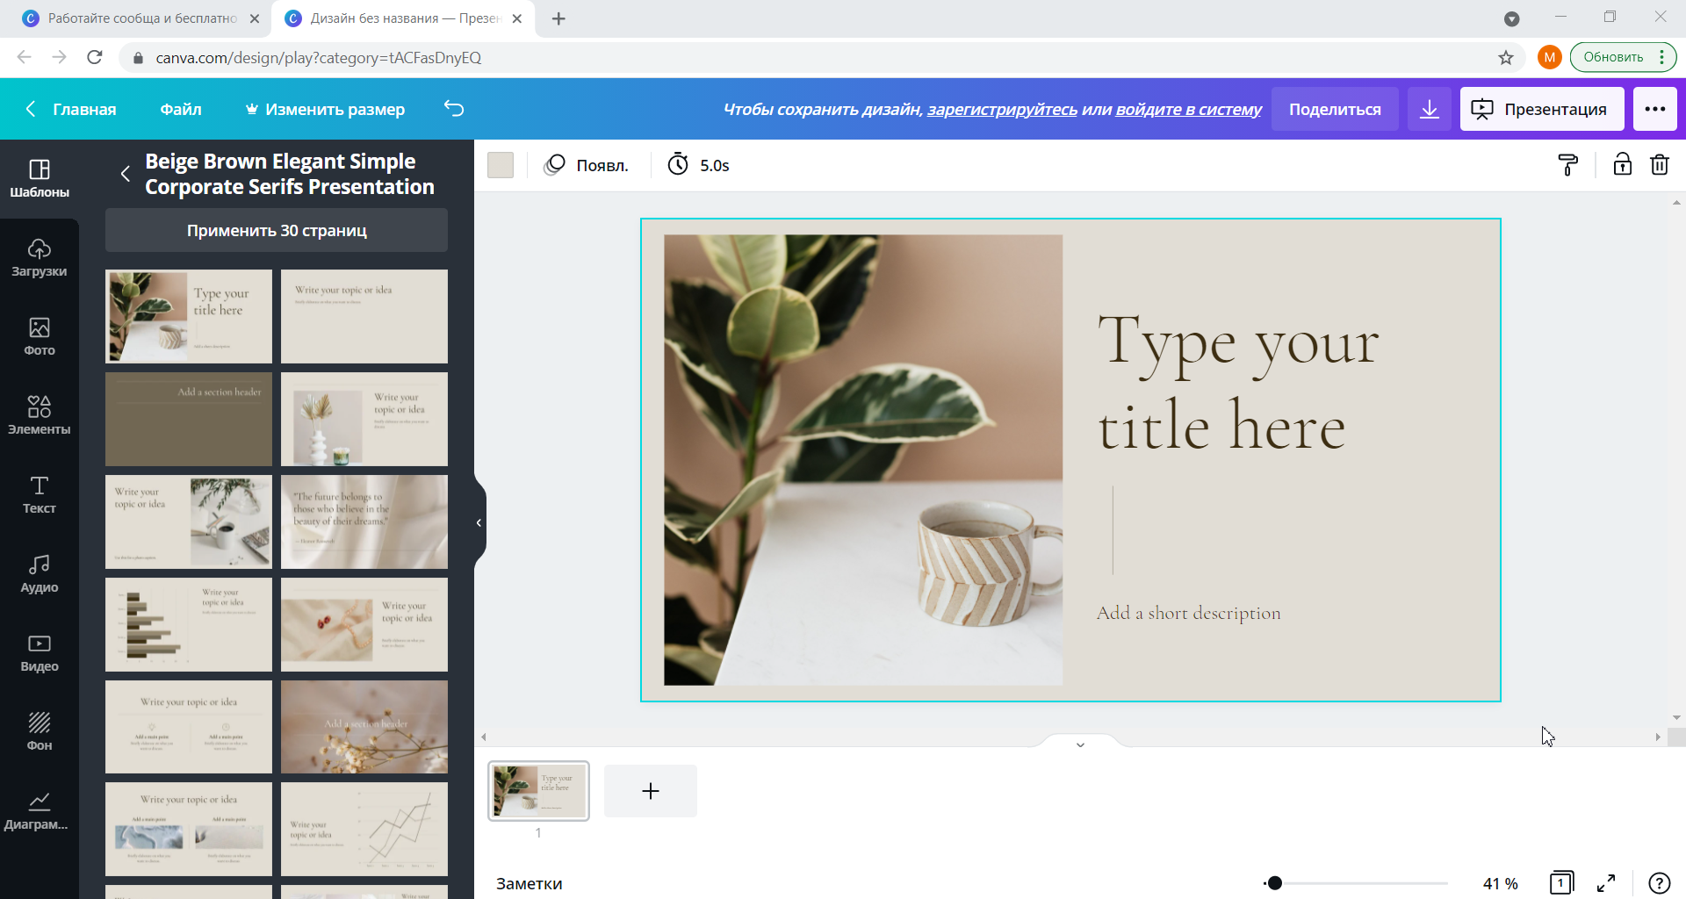Lock the page with padlock icon
1686x899 pixels.
(x=1622, y=165)
